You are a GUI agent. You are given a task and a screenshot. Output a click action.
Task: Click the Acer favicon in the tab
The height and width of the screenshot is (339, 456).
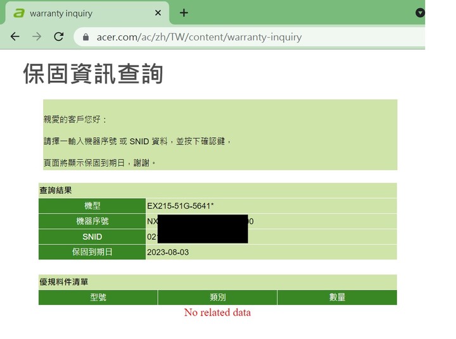19,13
